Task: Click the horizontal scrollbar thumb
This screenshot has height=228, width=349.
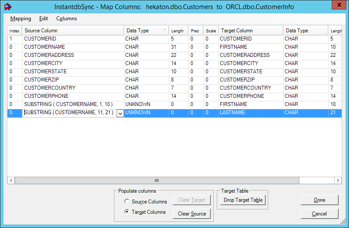Action: (x=157, y=180)
